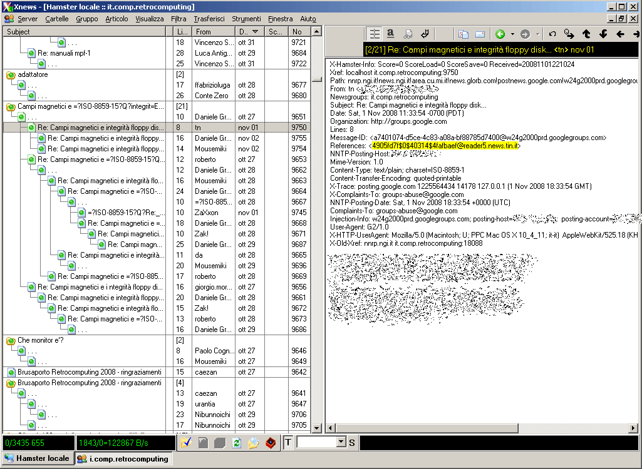This screenshot has height=469, width=642.
Task: Open the Articolo menu
Action: (116, 19)
